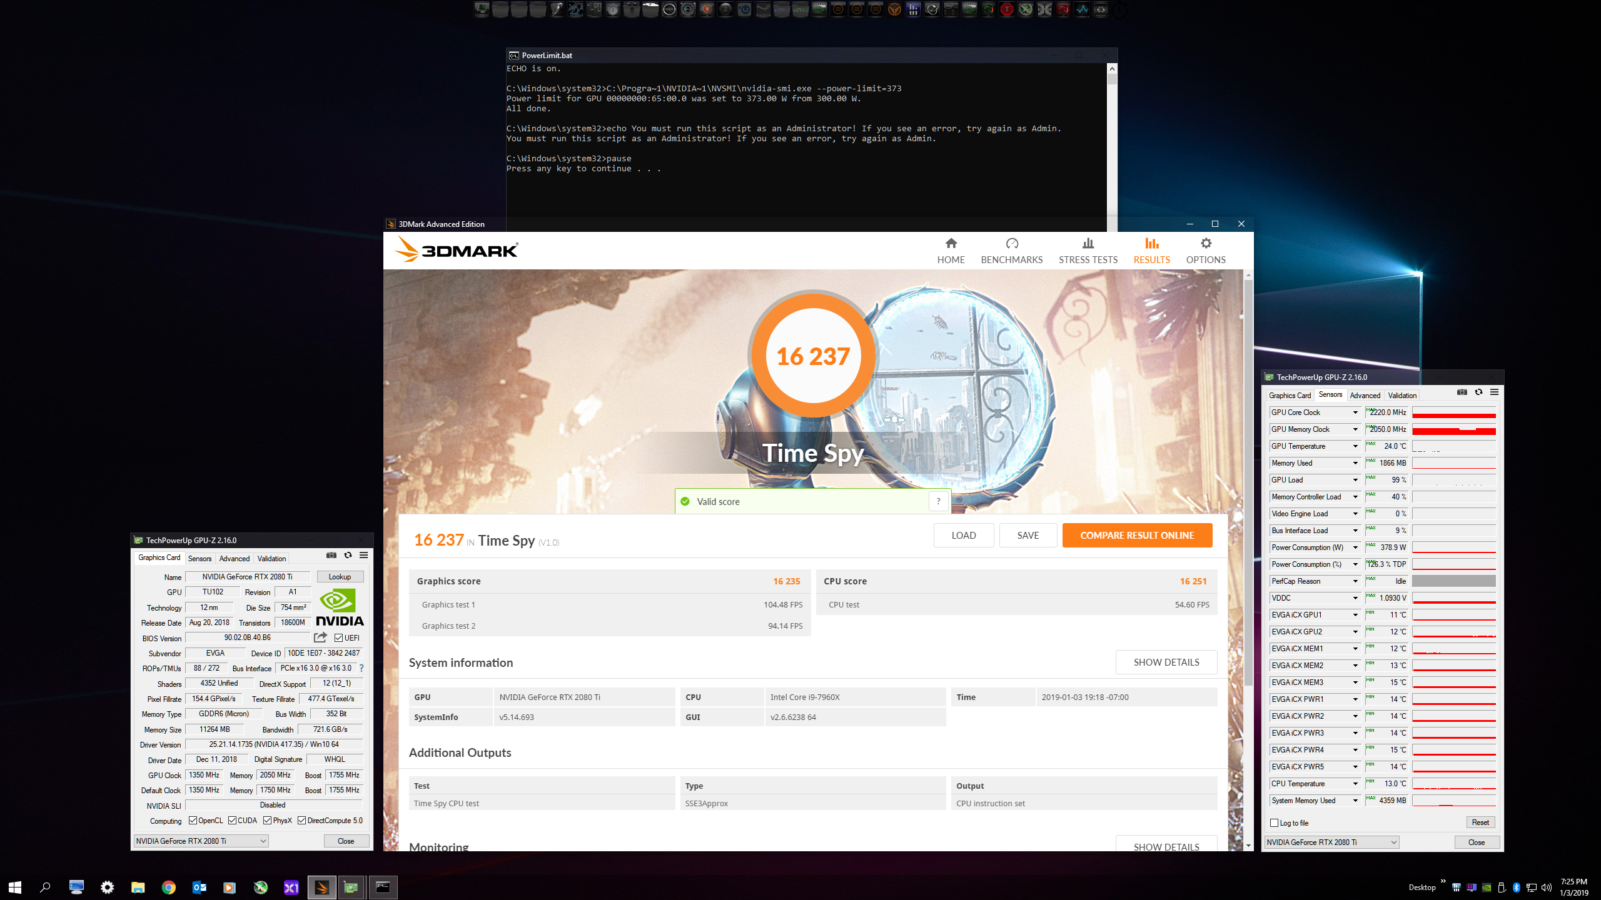1601x900 pixels.
Task: Click the Lookup button
Action: (x=340, y=577)
